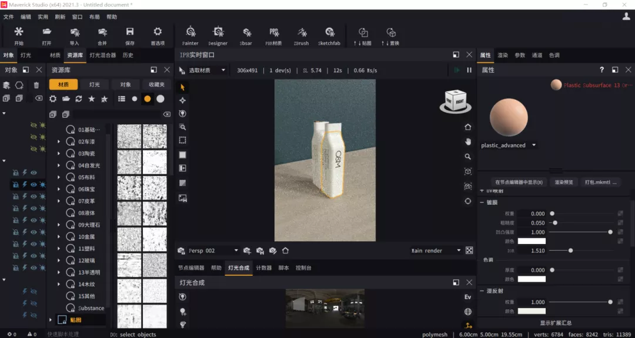The height and width of the screenshot is (338, 635).
Task: Switch to the 色调 tab
Action: (x=554, y=55)
